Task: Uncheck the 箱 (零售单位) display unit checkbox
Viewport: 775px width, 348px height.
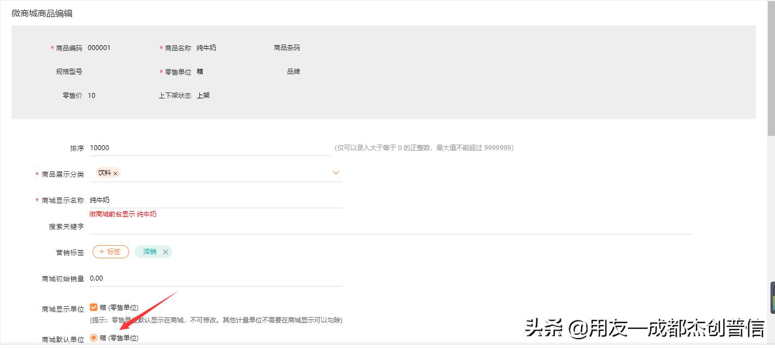Action: [x=93, y=307]
